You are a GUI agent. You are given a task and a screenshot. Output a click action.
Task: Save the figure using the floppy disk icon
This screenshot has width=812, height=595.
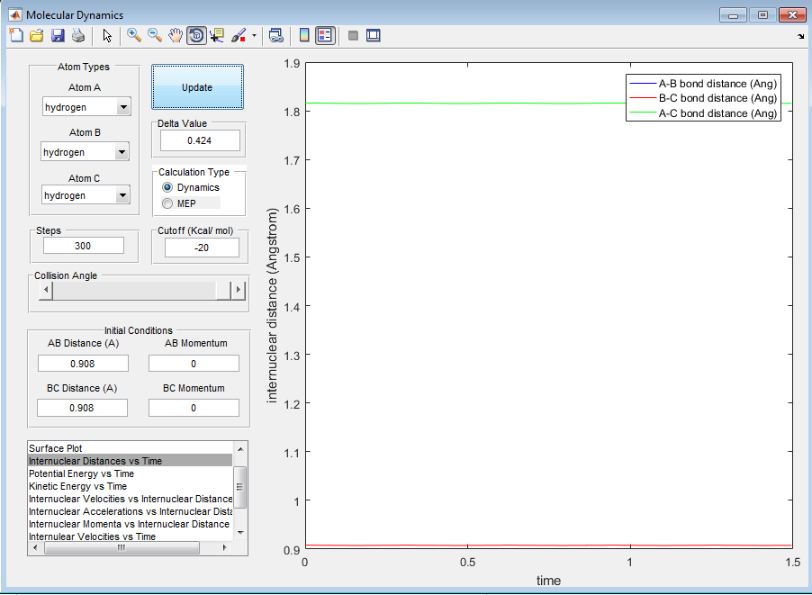point(58,35)
